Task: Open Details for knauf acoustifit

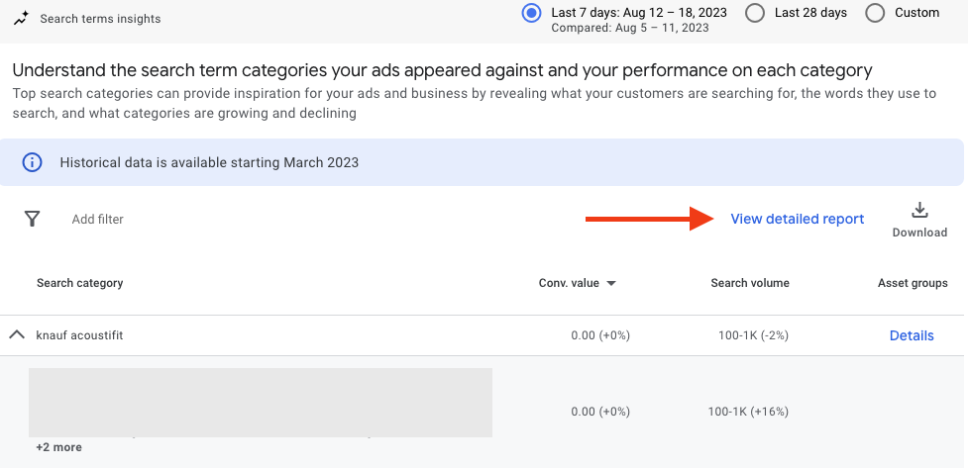Action: coord(912,335)
